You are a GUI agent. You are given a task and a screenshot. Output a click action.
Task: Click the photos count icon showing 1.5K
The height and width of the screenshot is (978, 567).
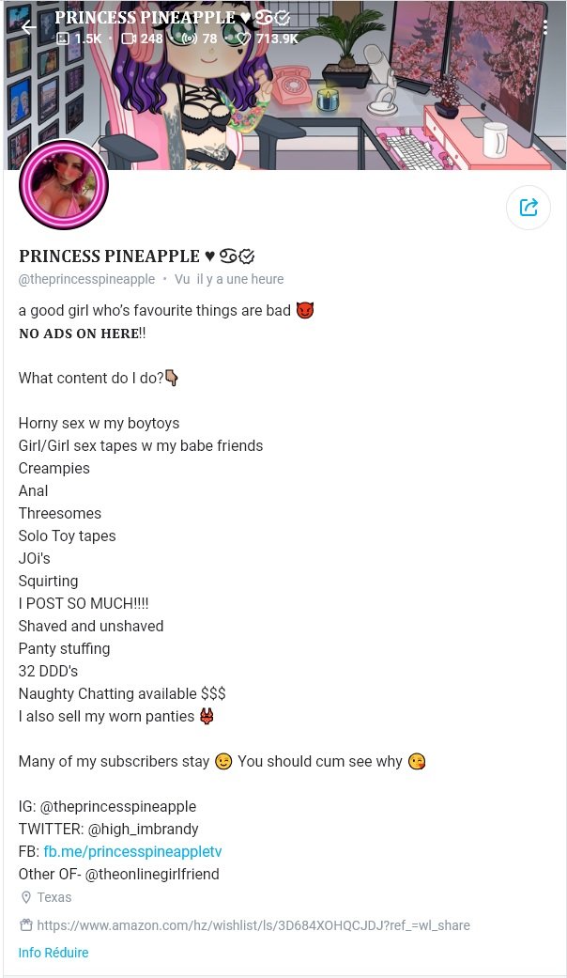coord(63,39)
